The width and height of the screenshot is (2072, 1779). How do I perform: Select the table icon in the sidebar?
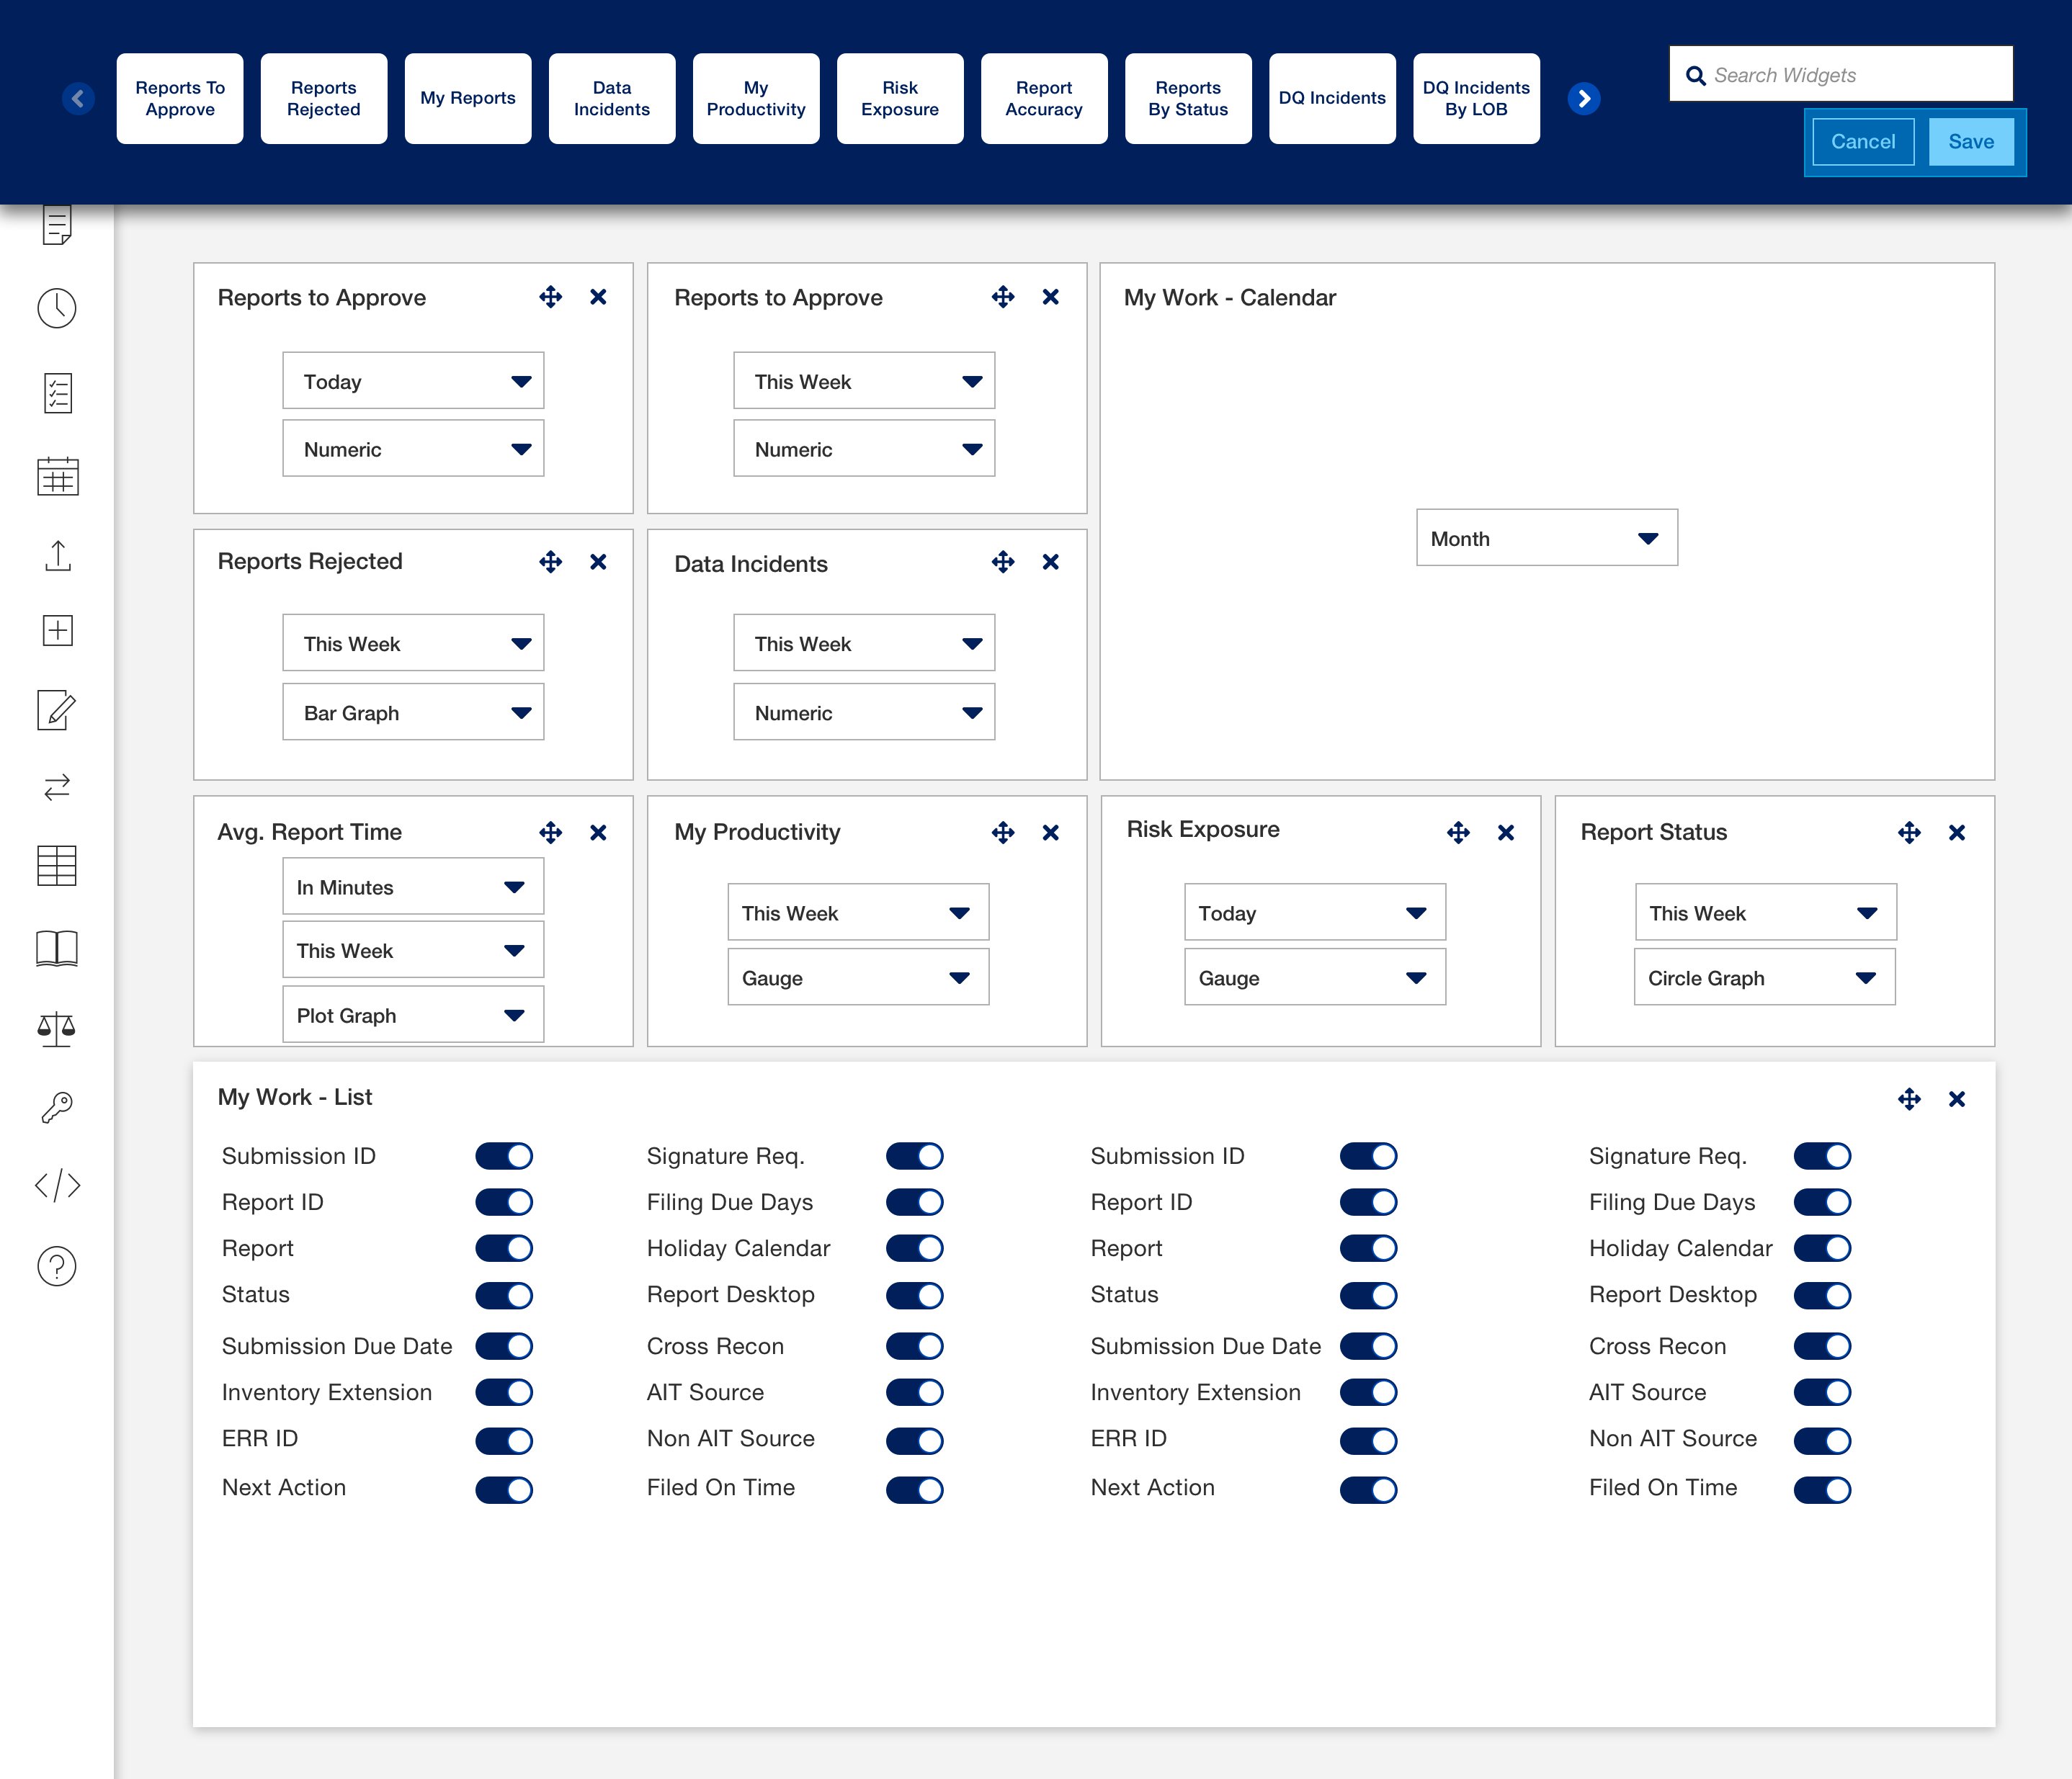click(x=57, y=866)
